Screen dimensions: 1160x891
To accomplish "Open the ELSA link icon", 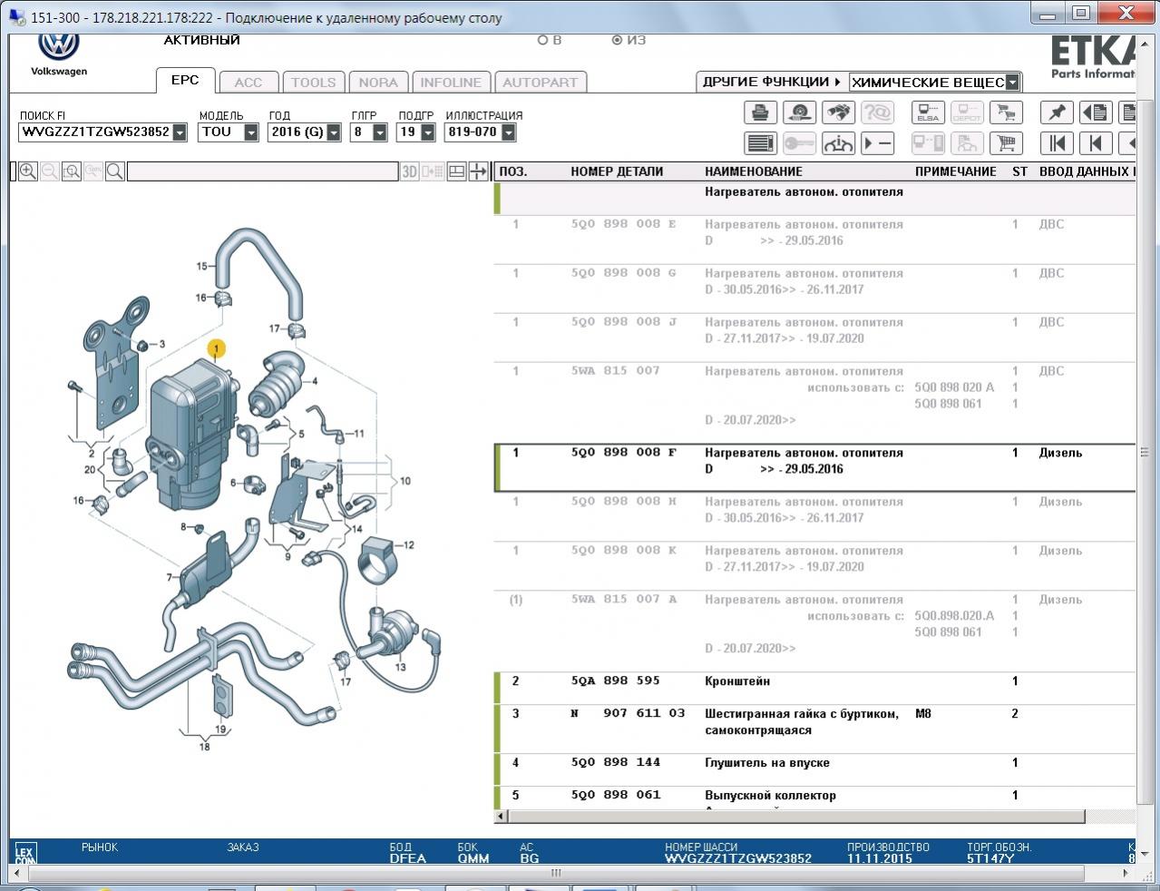I will 928,113.
